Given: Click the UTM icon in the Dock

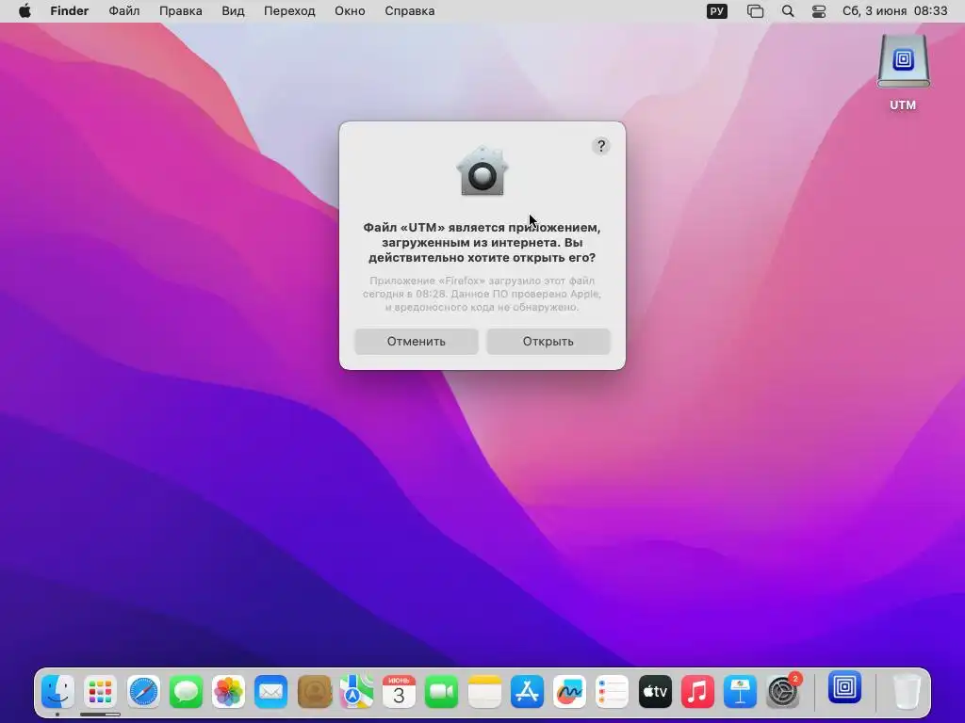Looking at the screenshot, I should pyautogui.click(x=845, y=687).
